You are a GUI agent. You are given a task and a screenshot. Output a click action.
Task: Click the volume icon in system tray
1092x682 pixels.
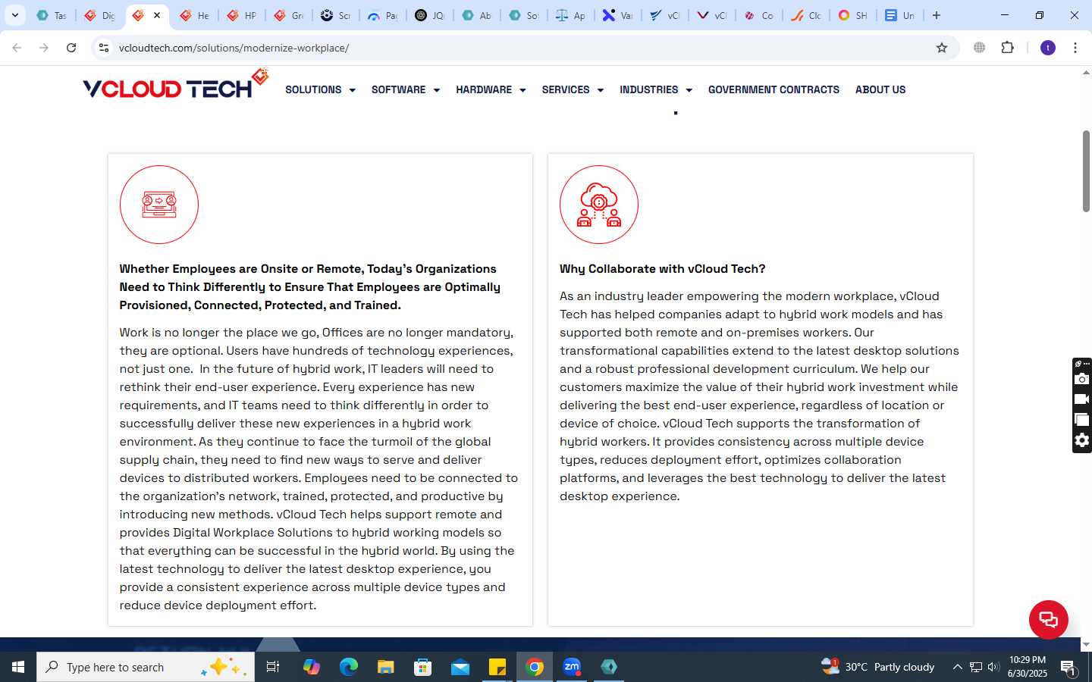click(x=993, y=667)
